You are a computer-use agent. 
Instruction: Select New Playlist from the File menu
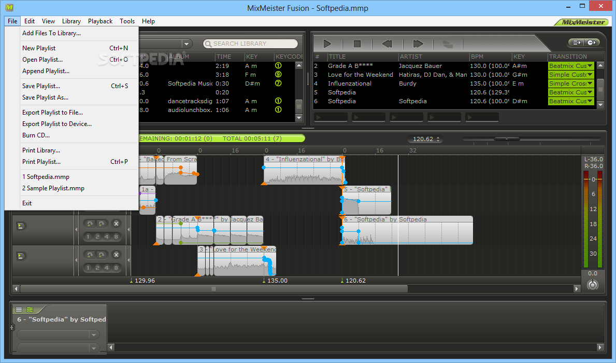point(39,48)
